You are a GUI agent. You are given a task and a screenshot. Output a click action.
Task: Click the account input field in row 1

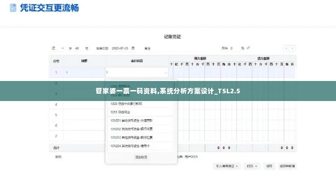pos(137,73)
